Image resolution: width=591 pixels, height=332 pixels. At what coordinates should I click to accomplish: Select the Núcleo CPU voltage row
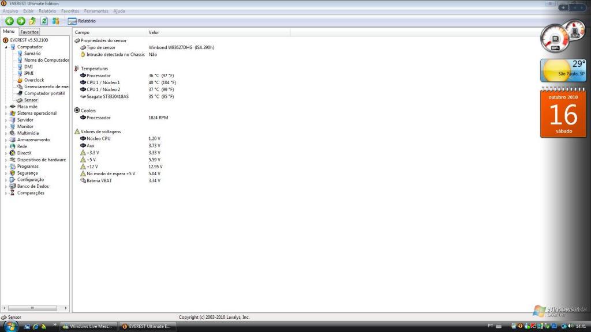(120, 138)
